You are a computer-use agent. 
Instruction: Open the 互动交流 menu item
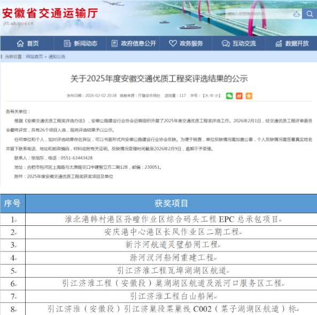tap(239, 43)
